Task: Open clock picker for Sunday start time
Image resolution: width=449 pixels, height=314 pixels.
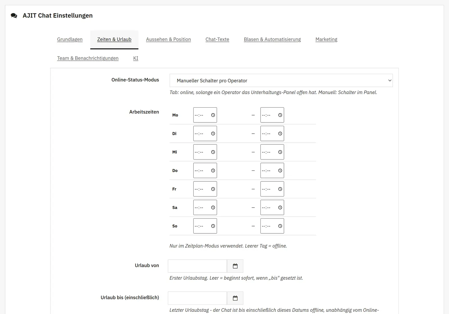Action: pos(213,226)
